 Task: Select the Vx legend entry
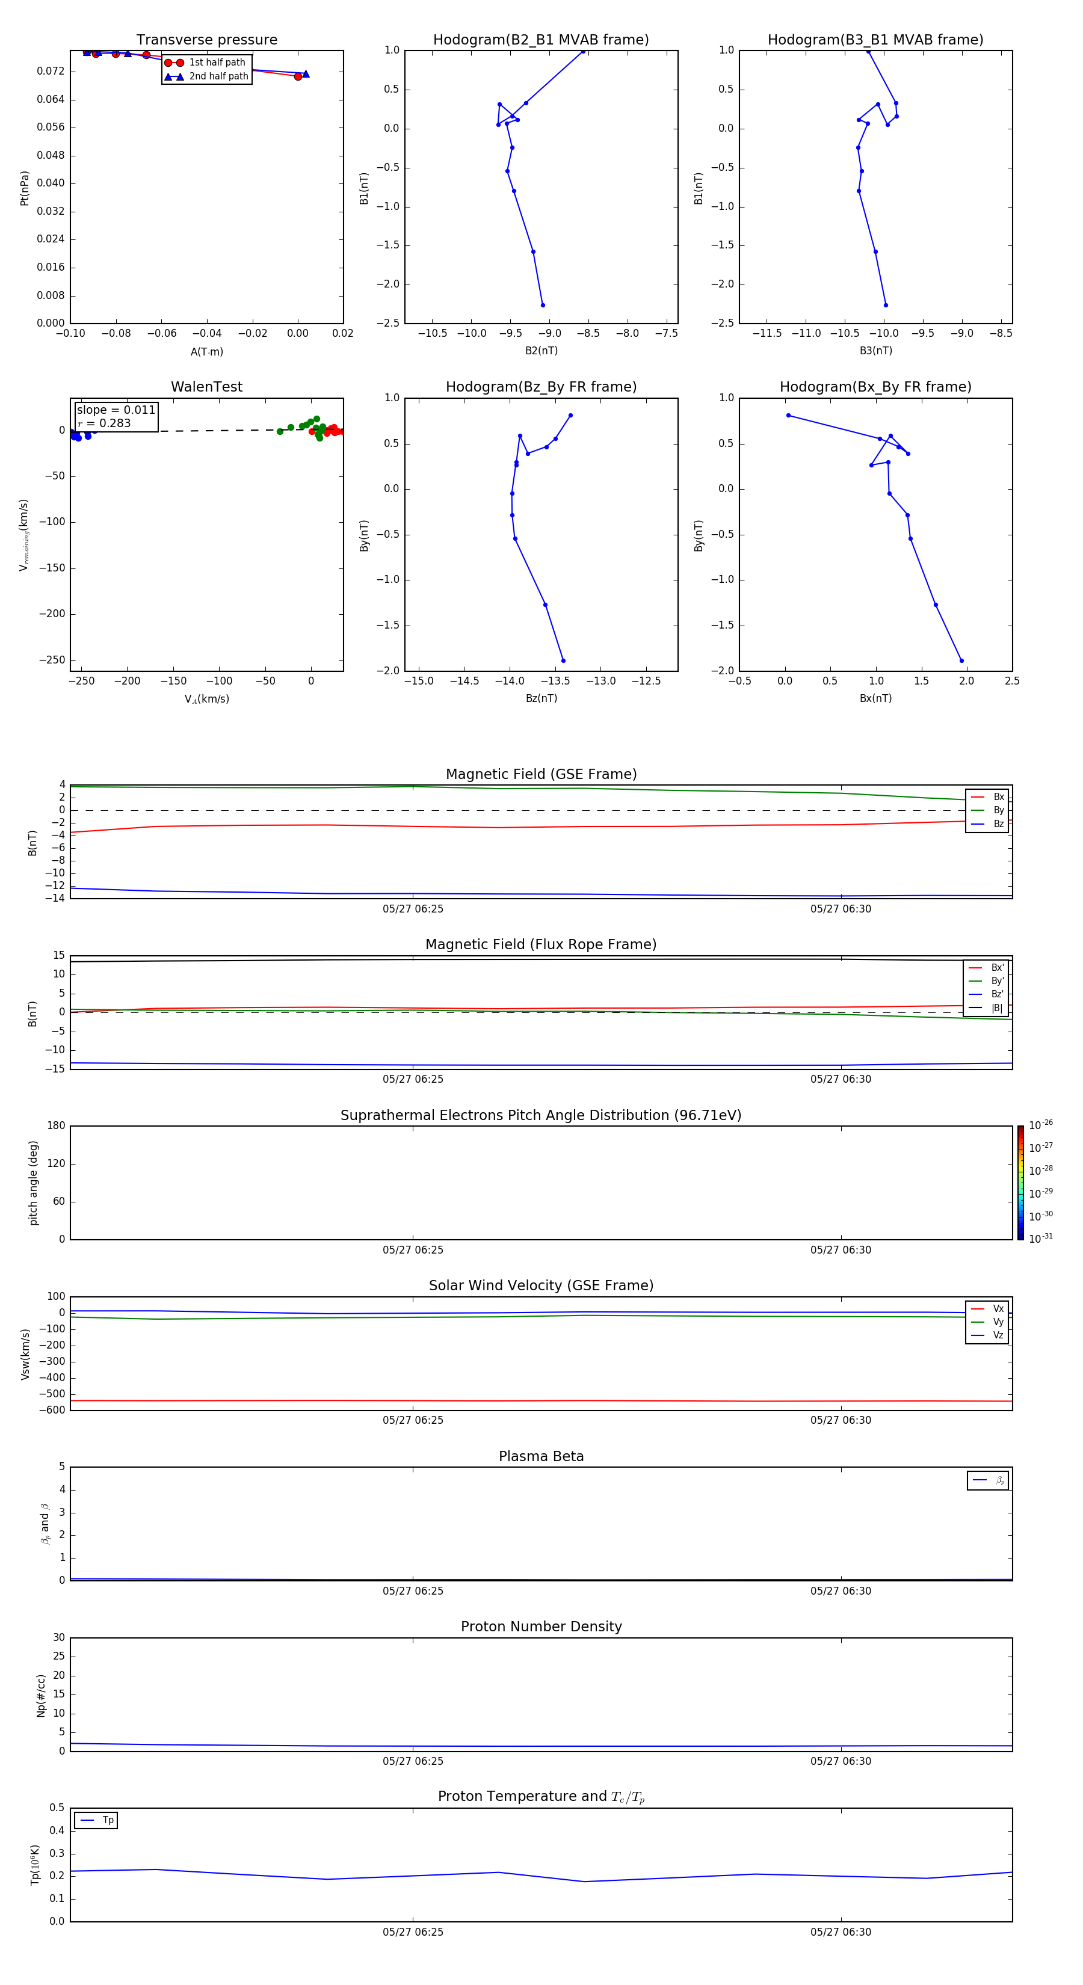coord(987,1308)
